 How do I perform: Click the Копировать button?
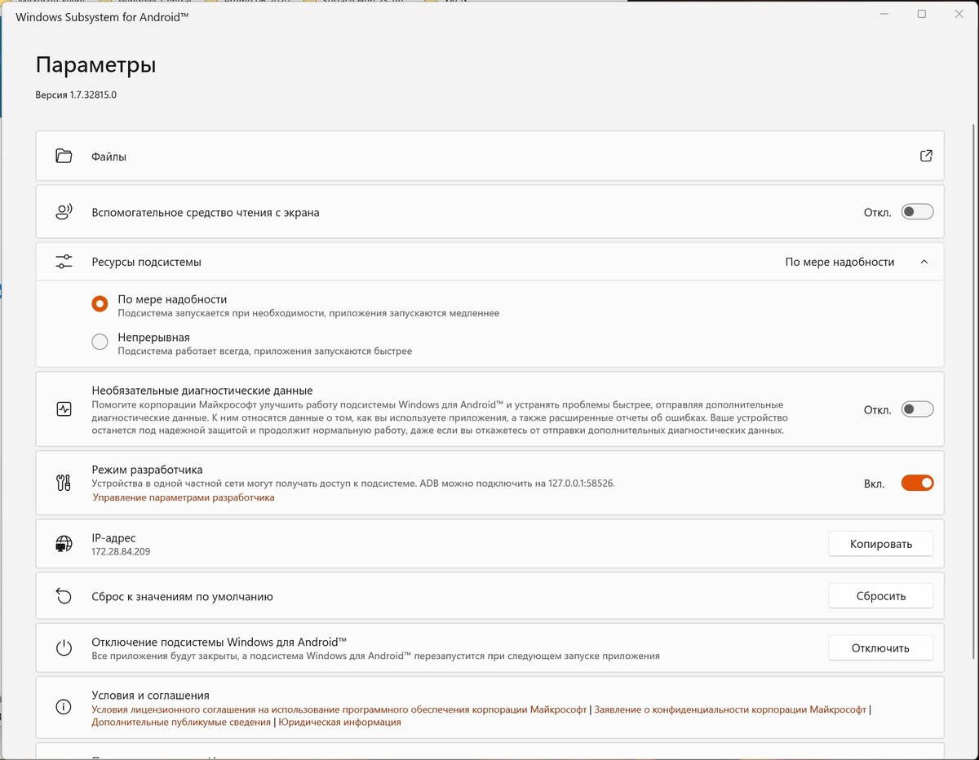[x=880, y=544]
